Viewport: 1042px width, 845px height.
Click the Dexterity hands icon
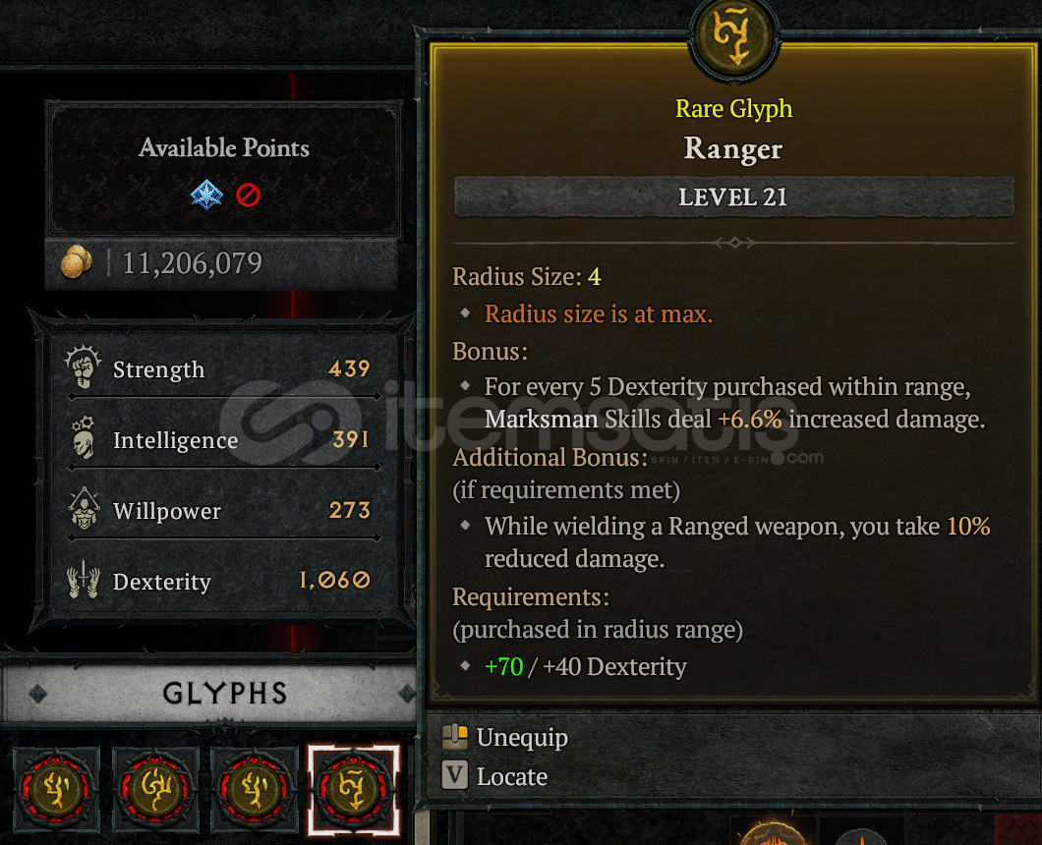pos(84,580)
